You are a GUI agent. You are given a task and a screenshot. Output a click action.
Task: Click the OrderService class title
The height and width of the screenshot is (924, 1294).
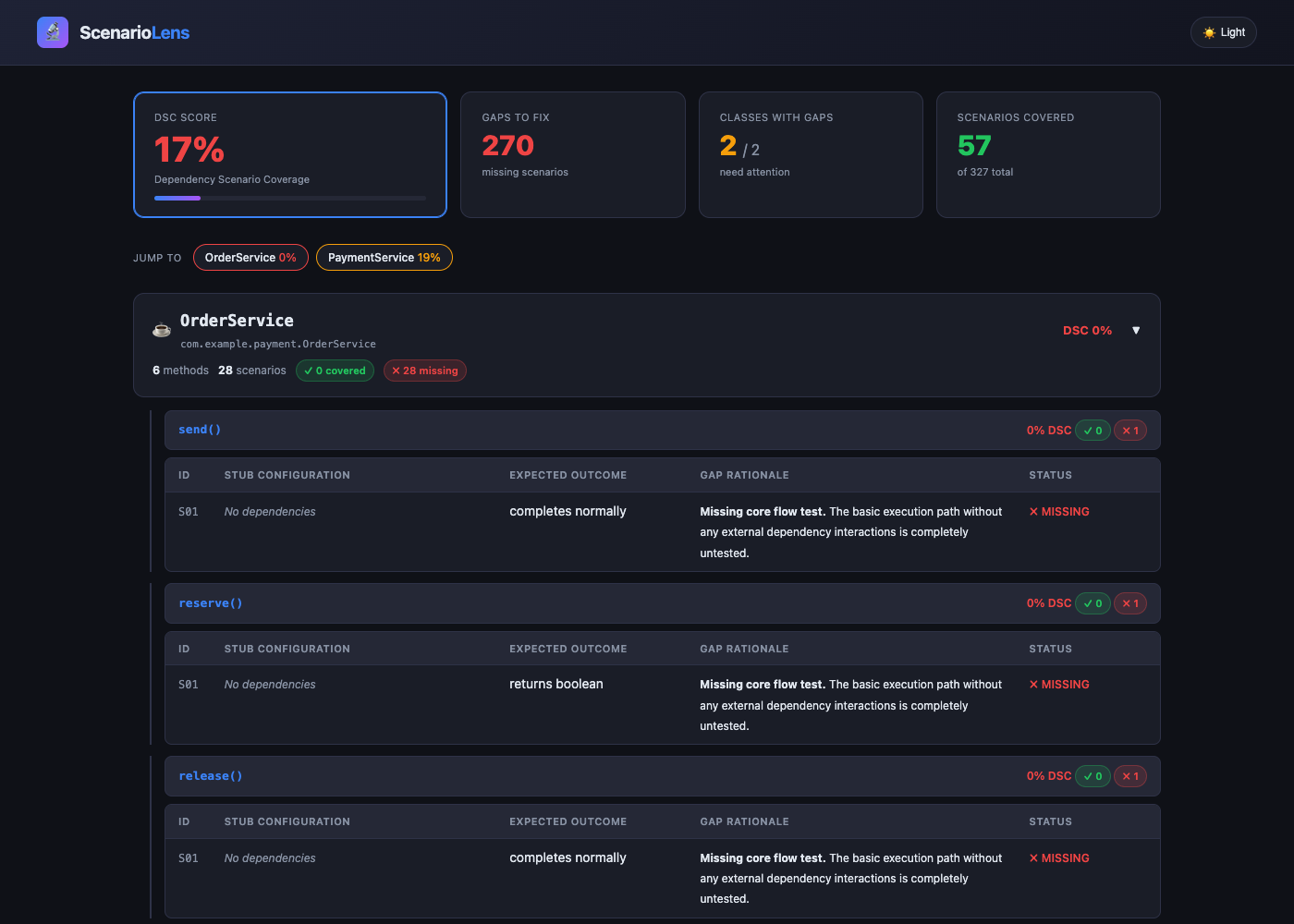tap(237, 321)
